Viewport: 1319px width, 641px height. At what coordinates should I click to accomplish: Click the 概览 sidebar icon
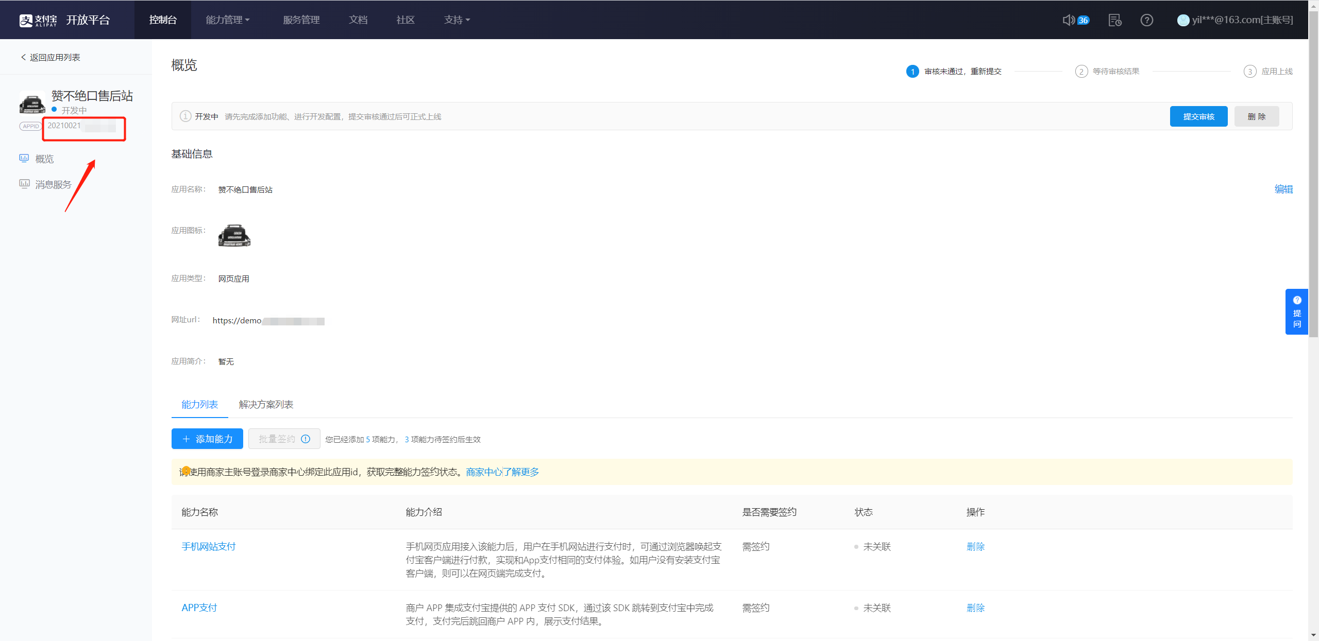click(x=24, y=159)
